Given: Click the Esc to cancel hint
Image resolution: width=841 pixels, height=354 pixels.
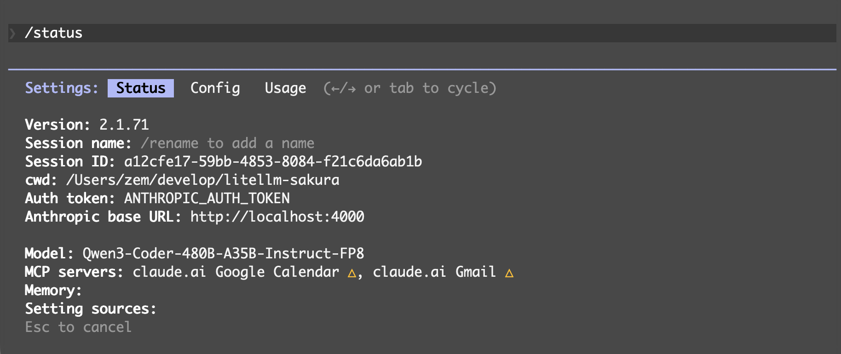Looking at the screenshot, I should tap(78, 327).
